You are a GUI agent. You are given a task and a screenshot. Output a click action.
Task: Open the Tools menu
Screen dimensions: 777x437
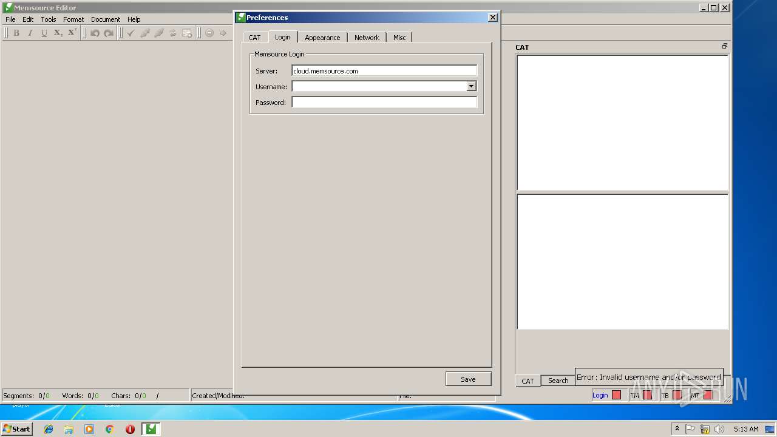(x=49, y=19)
